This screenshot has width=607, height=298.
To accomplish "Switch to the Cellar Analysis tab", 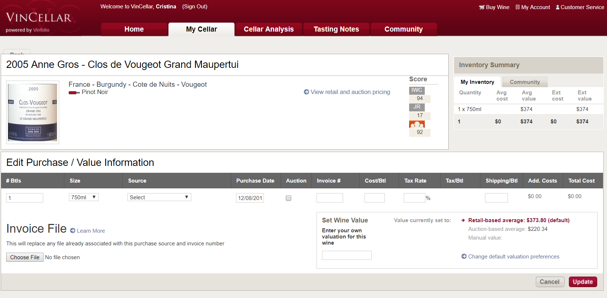I will tap(269, 29).
